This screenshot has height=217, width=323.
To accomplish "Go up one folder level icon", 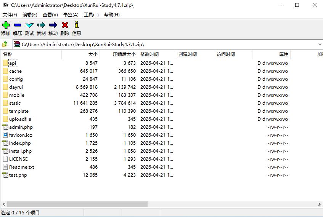I will coord(5,44).
